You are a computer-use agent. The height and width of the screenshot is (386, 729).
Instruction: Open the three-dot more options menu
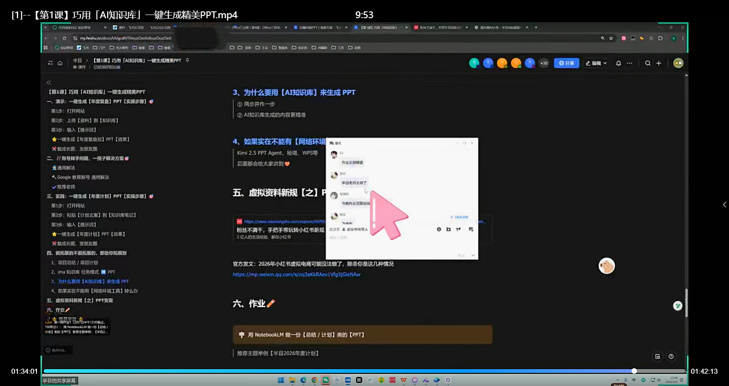tap(629, 63)
